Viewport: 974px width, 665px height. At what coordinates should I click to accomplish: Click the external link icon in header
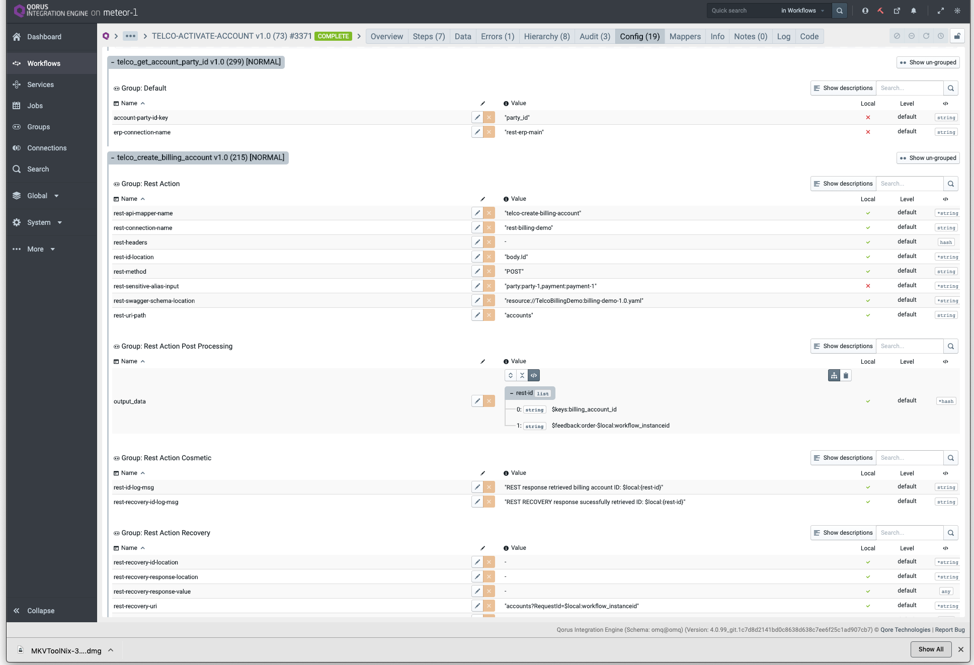897,11
